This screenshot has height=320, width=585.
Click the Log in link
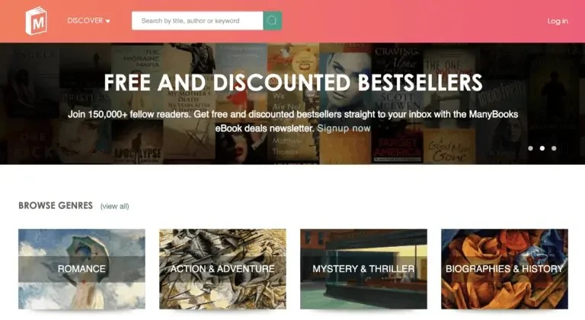tap(558, 21)
